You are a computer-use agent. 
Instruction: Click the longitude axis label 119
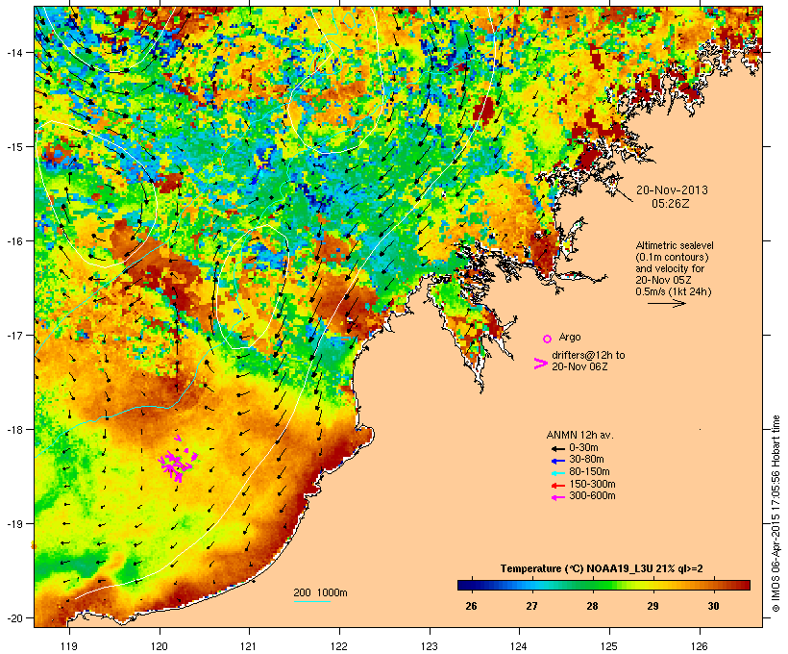click(x=69, y=646)
